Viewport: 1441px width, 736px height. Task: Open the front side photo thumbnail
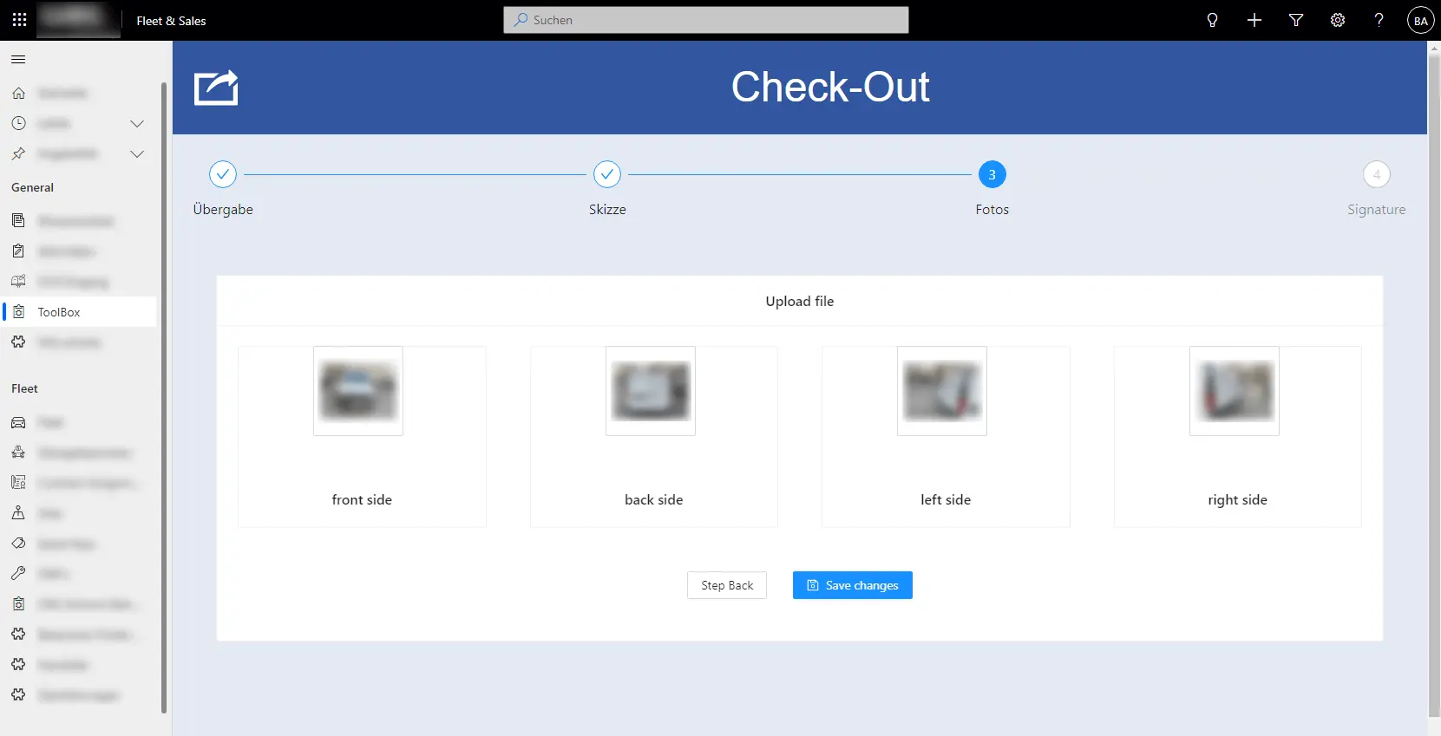tap(358, 391)
